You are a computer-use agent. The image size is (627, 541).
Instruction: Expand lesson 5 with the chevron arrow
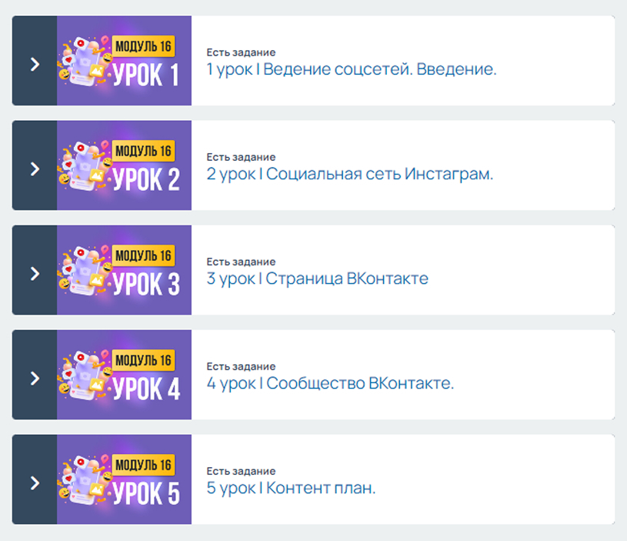tap(35, 483)
